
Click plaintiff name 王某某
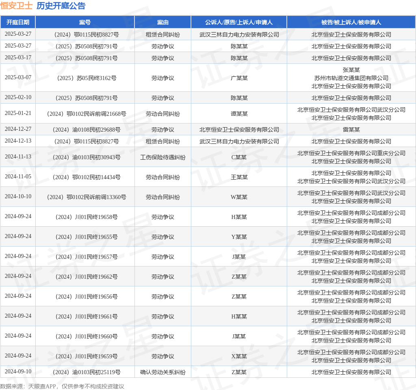239,177
